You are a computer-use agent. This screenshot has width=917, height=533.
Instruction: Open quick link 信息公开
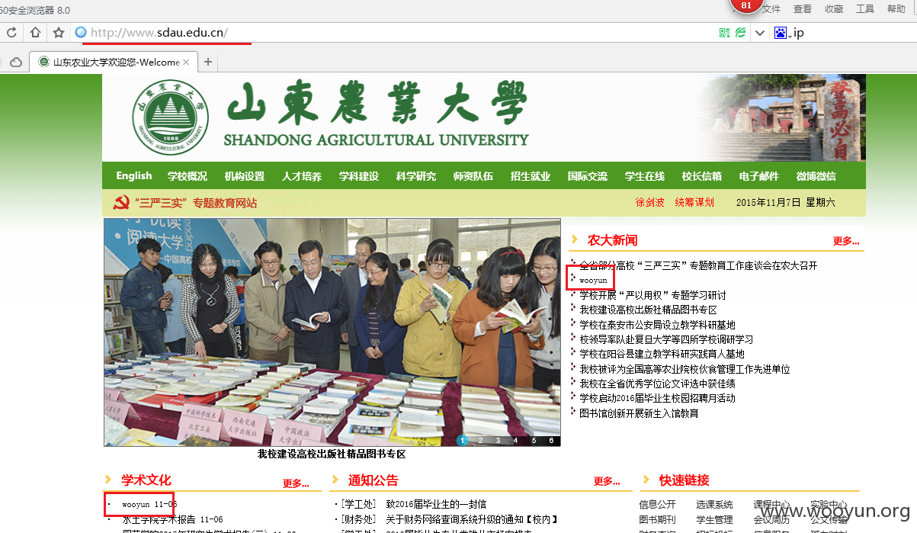(x=657, y=505)
